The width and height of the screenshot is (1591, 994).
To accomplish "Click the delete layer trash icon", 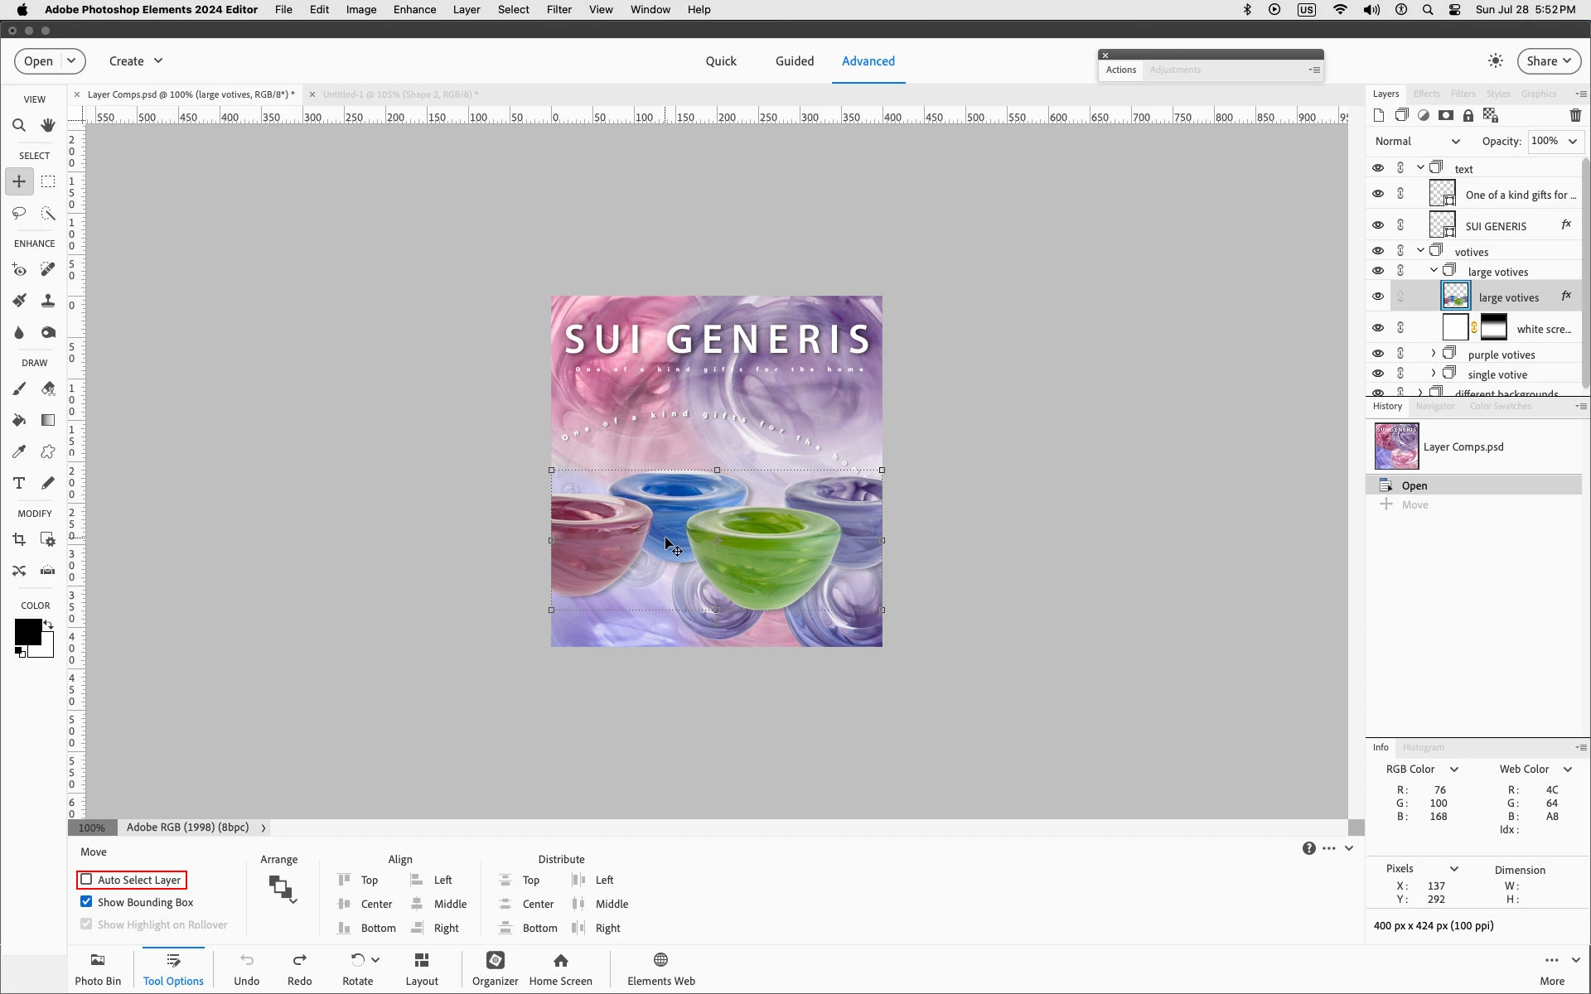I will 1574,116.
